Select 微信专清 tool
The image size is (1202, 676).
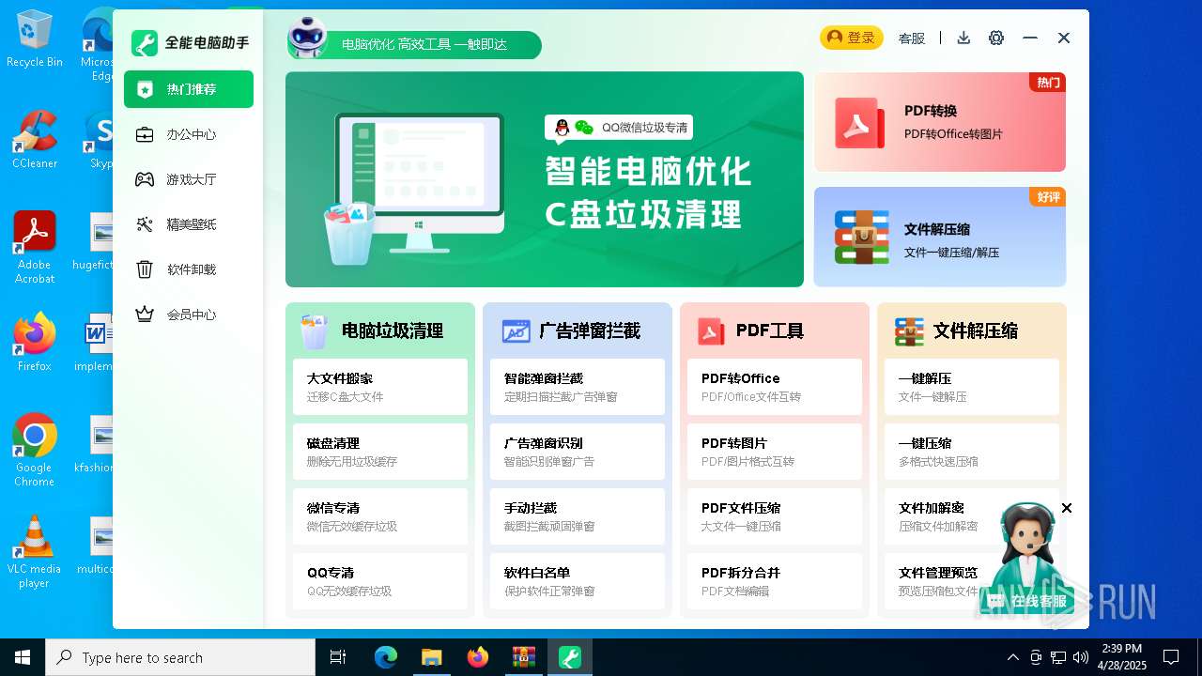(380, 516)
